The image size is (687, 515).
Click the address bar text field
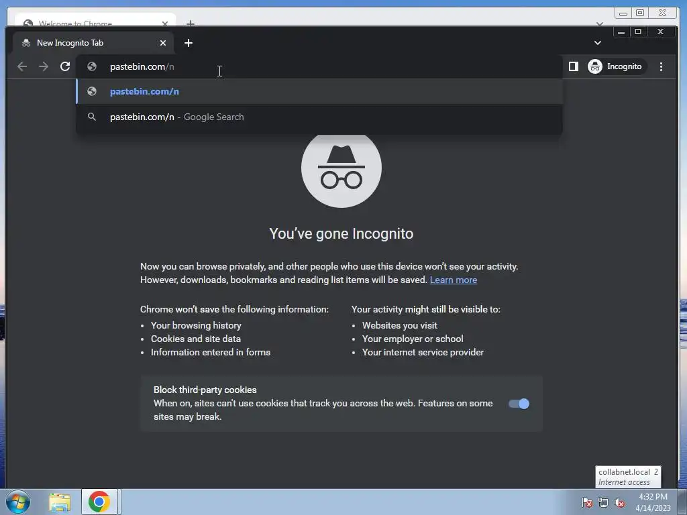pos(319,66)
